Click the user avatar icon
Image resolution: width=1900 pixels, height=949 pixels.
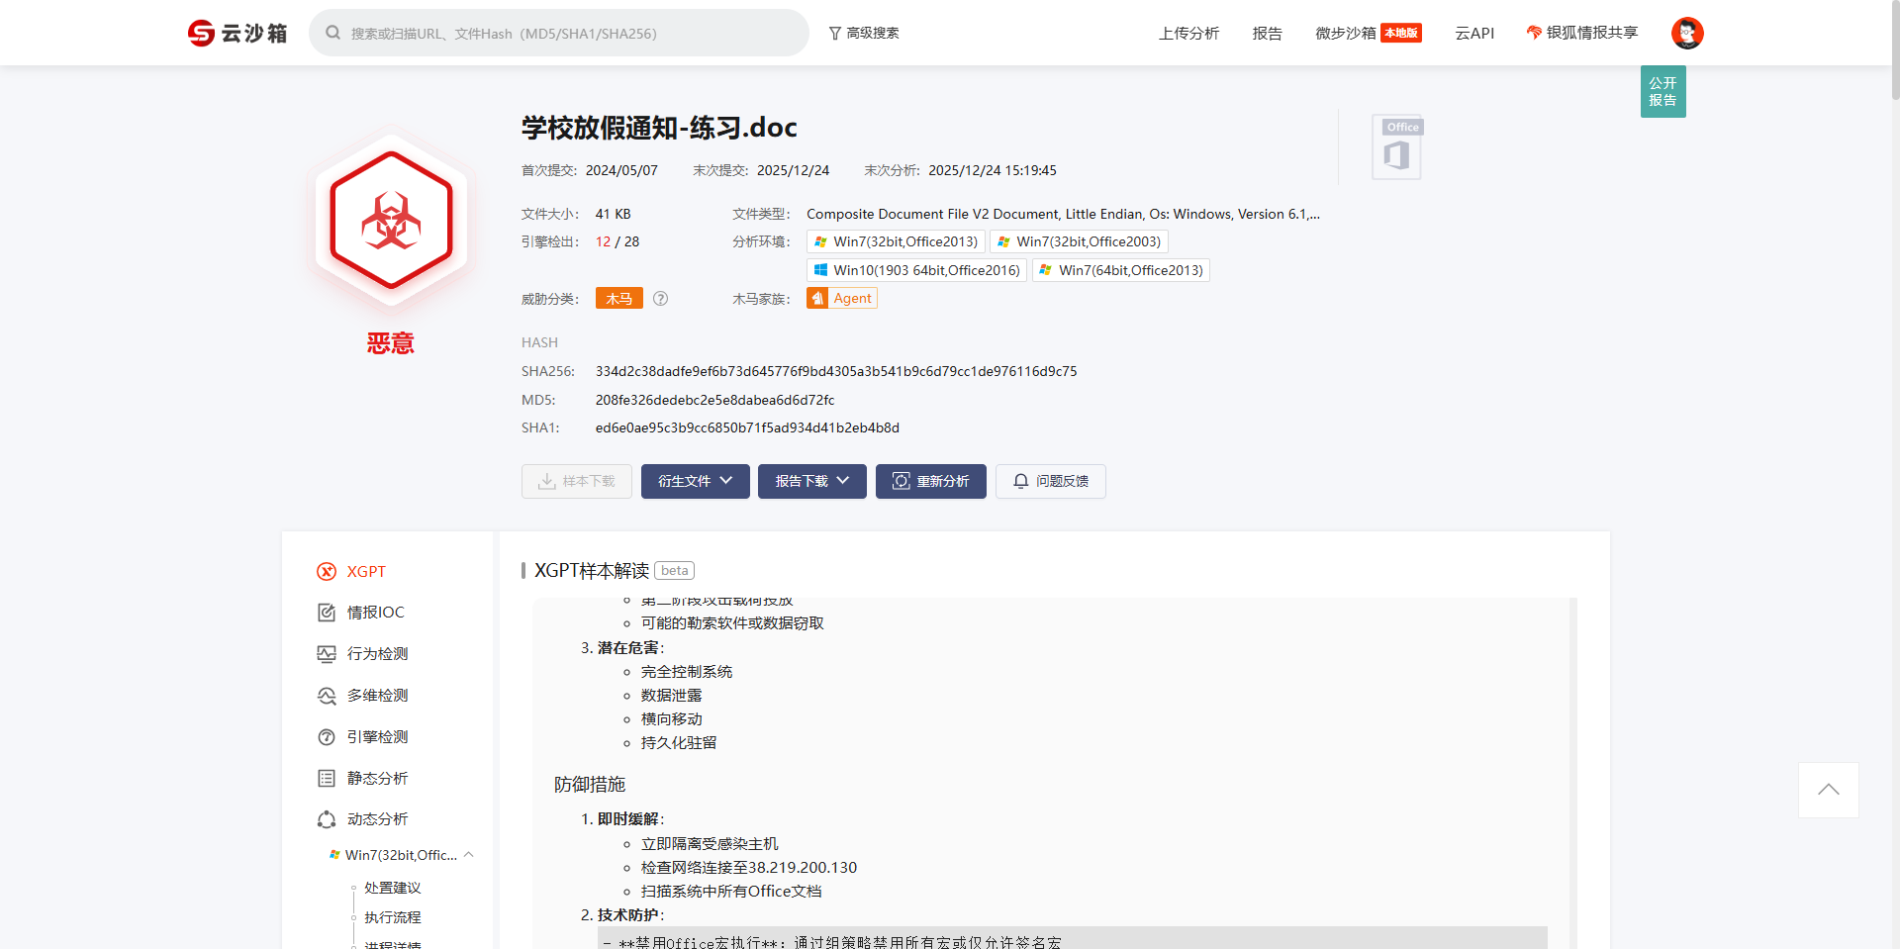[1686, 34]
